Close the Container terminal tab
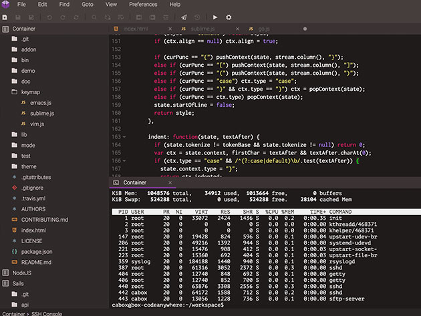 click(170, 182)
